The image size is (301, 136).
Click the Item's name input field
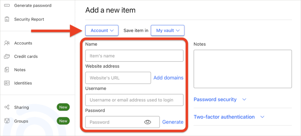[x=134, y=56]
